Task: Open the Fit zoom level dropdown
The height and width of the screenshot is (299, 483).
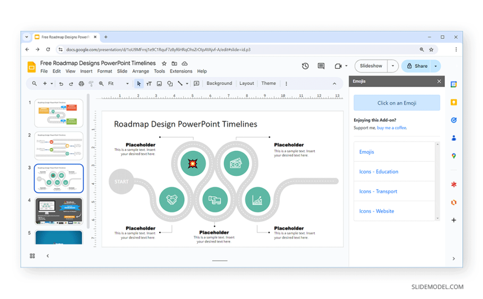Action: (x=118, y=83)
